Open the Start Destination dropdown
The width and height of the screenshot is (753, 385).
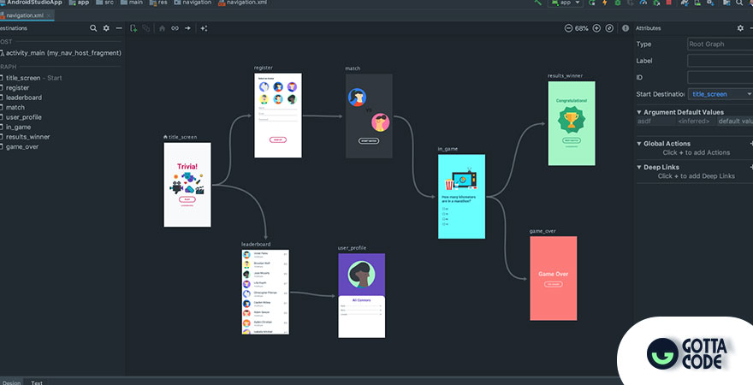click(720, 94)
